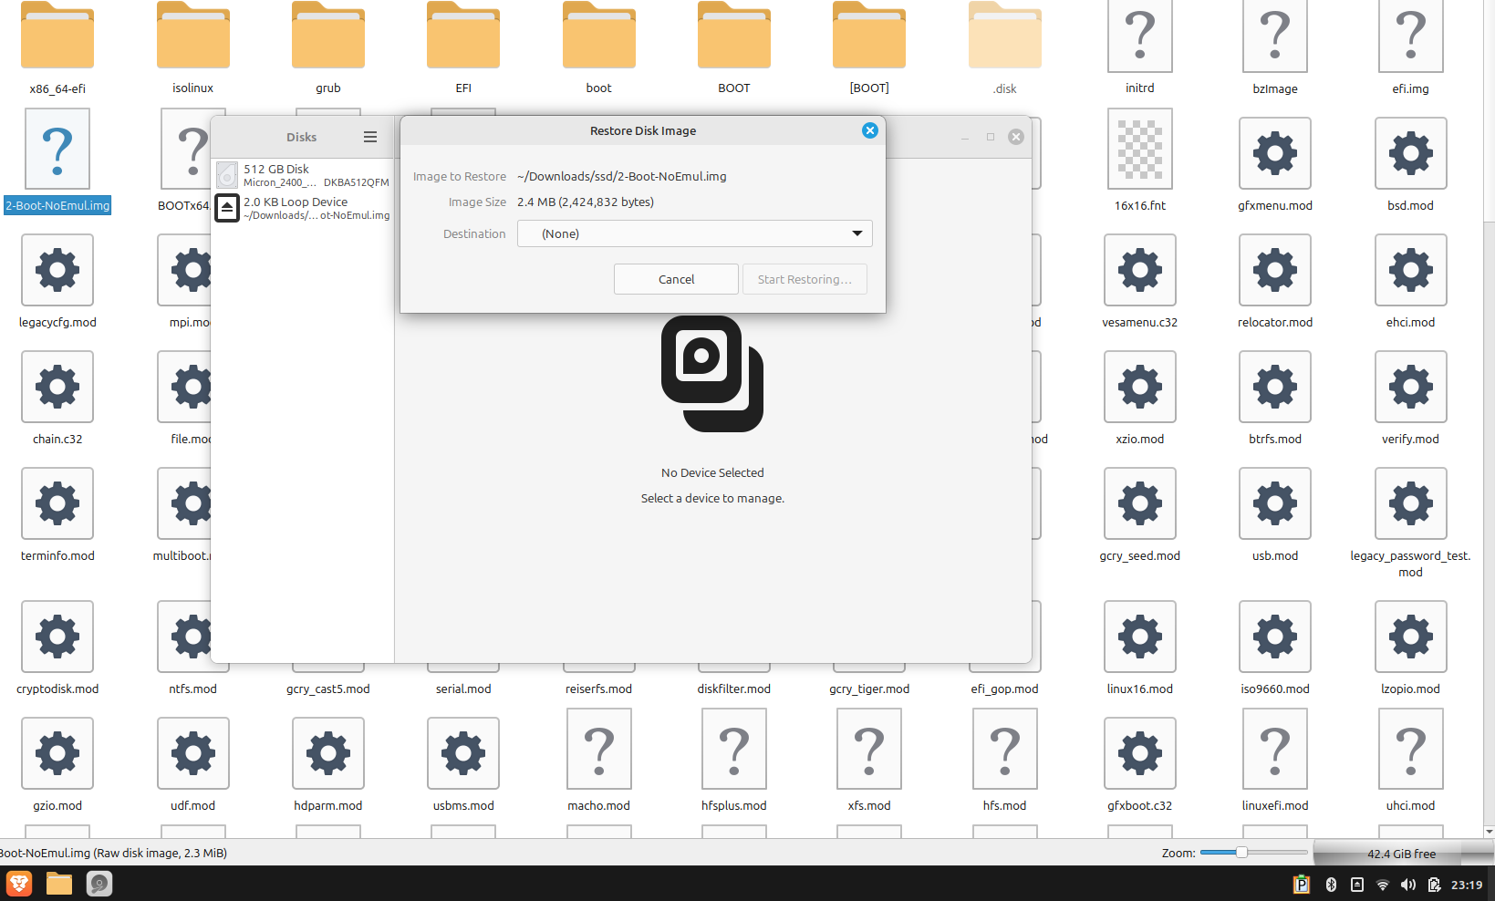The image size is (1495, 901).
Task: Open the Disks hamburger menu
Action: pos(370,137)
